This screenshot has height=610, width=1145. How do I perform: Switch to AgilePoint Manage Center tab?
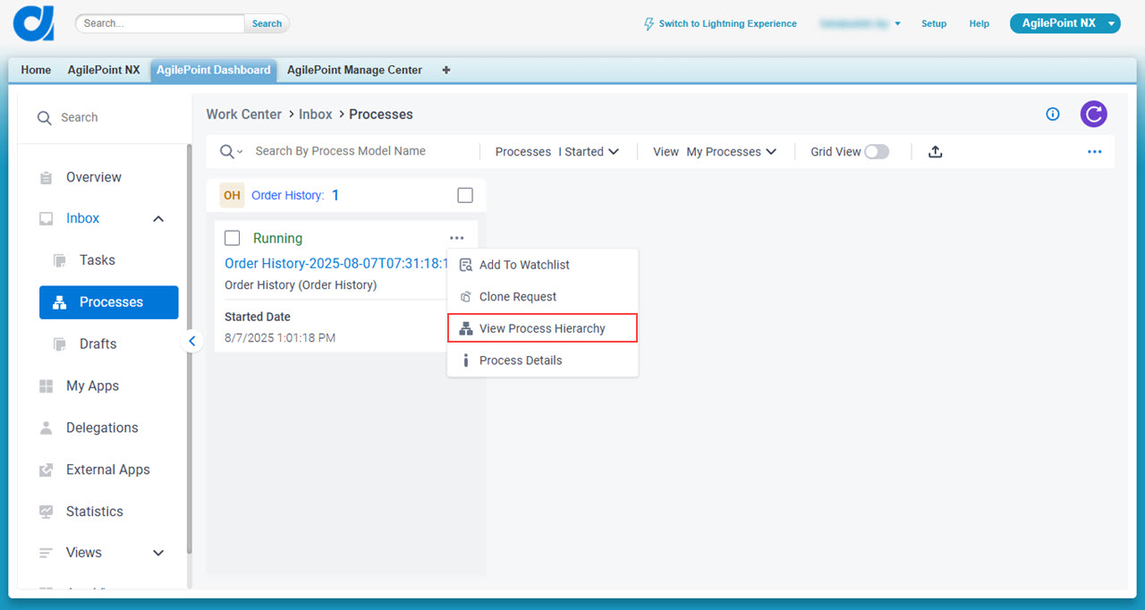pyautogui.click(x=354, y=70)
